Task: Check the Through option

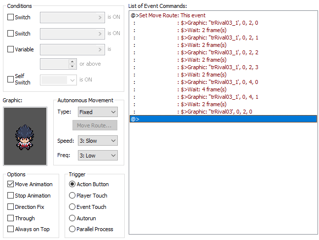Action: pyautogui.click(x=11, y=218)
